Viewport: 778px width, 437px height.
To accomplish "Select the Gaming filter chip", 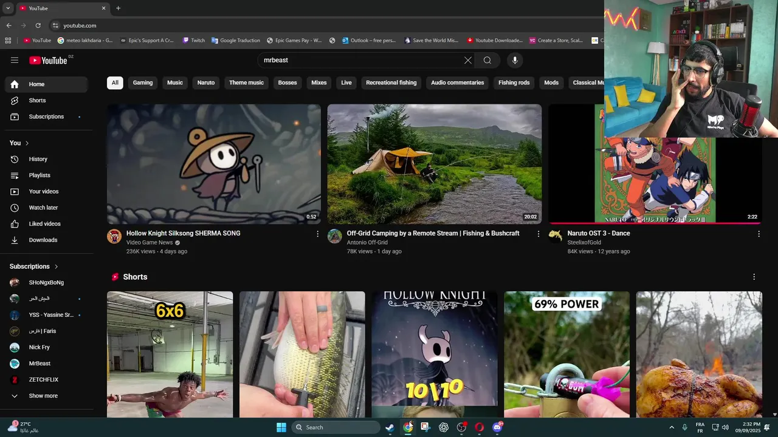I will click(x=143, y=83).
